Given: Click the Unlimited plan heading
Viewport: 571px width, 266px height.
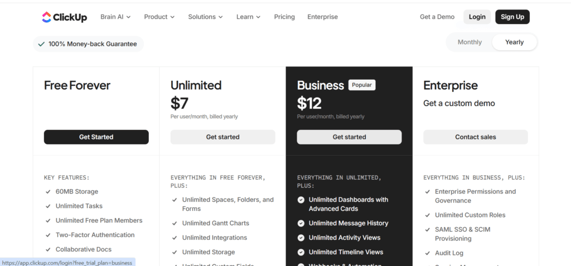Looking at the screenshot, I should [196, 85].
